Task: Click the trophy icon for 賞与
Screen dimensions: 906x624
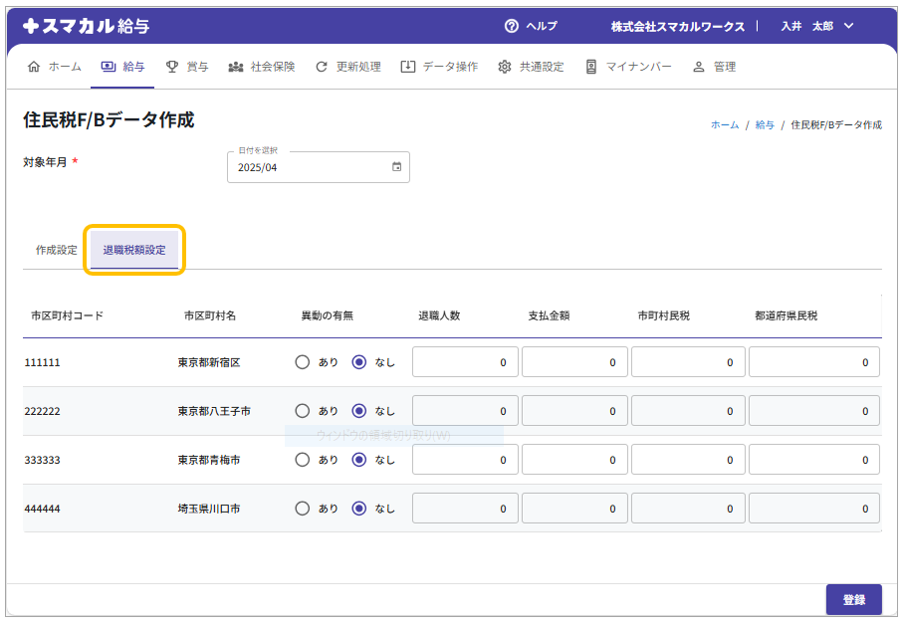Action: tap(172, 67)
